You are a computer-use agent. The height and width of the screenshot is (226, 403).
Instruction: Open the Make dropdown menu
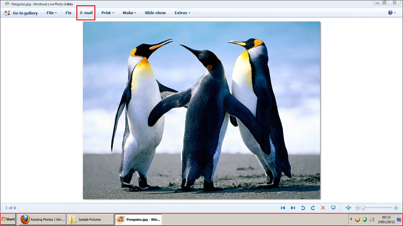tap(129, 13)
